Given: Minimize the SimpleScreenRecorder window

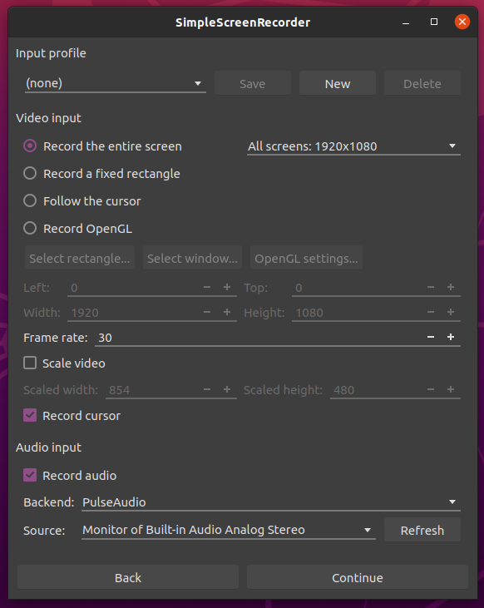Looking at the screenshot, I should [406, 22].
